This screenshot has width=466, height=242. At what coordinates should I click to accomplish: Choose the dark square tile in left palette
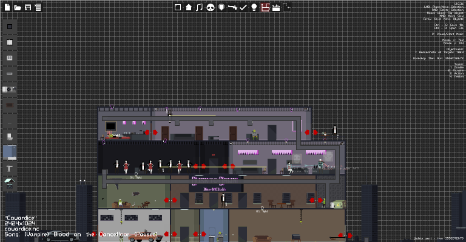[x=10, y=27]
